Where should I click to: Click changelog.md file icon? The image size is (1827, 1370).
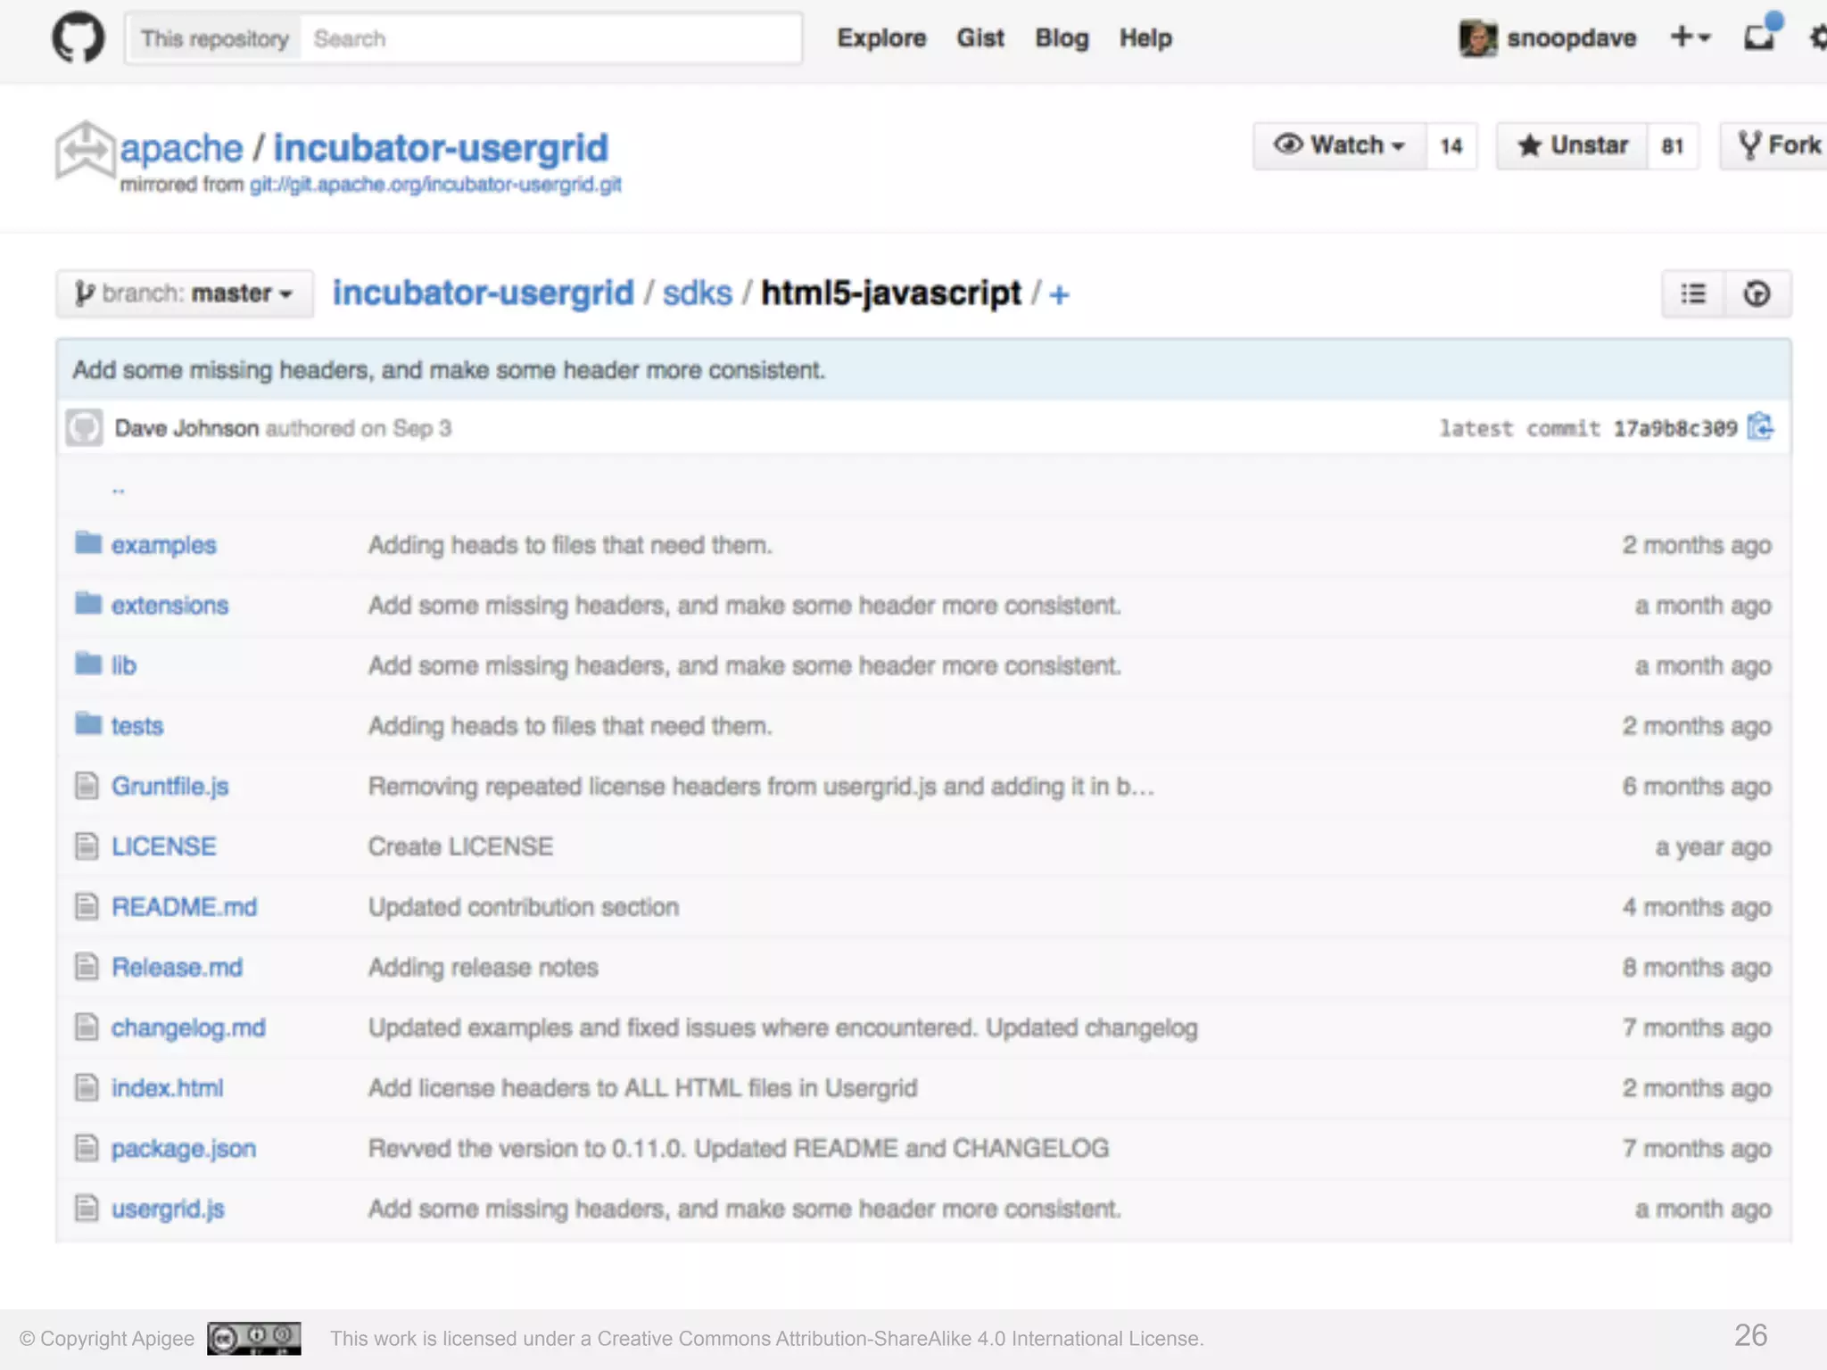pos(87,1027)
